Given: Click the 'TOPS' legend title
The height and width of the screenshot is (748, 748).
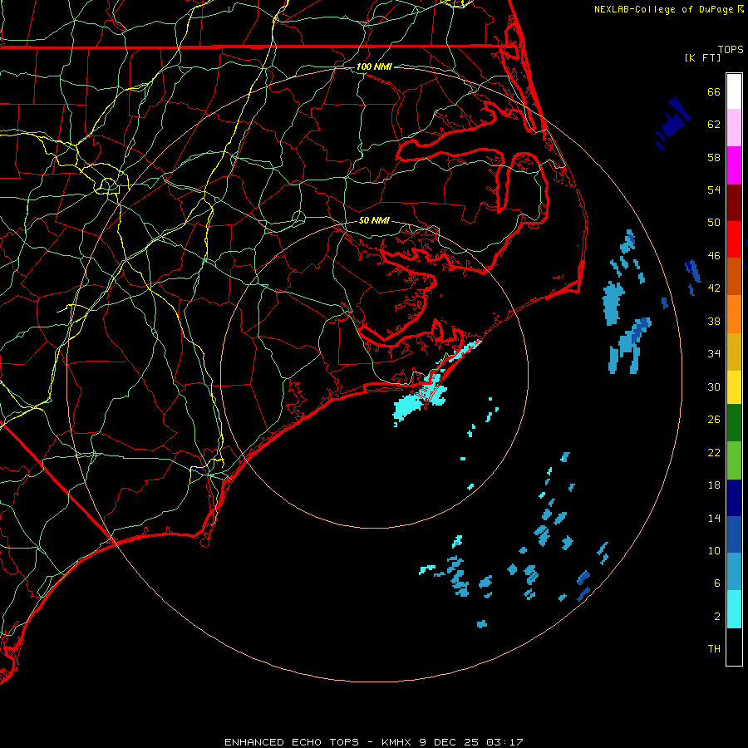Looking at the screenshot, I should [x=731, y=49].
